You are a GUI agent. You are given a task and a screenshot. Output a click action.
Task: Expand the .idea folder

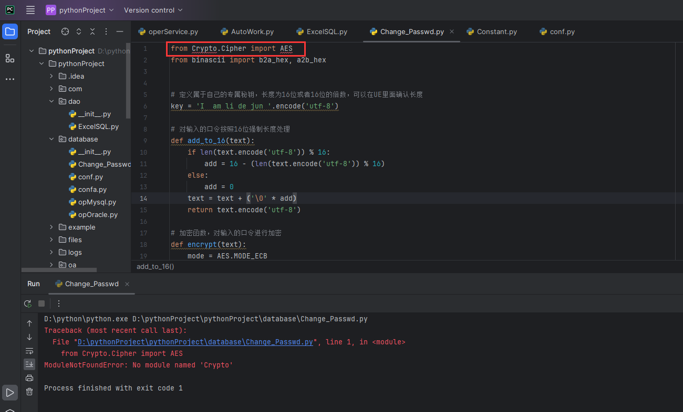coord(51,76)
